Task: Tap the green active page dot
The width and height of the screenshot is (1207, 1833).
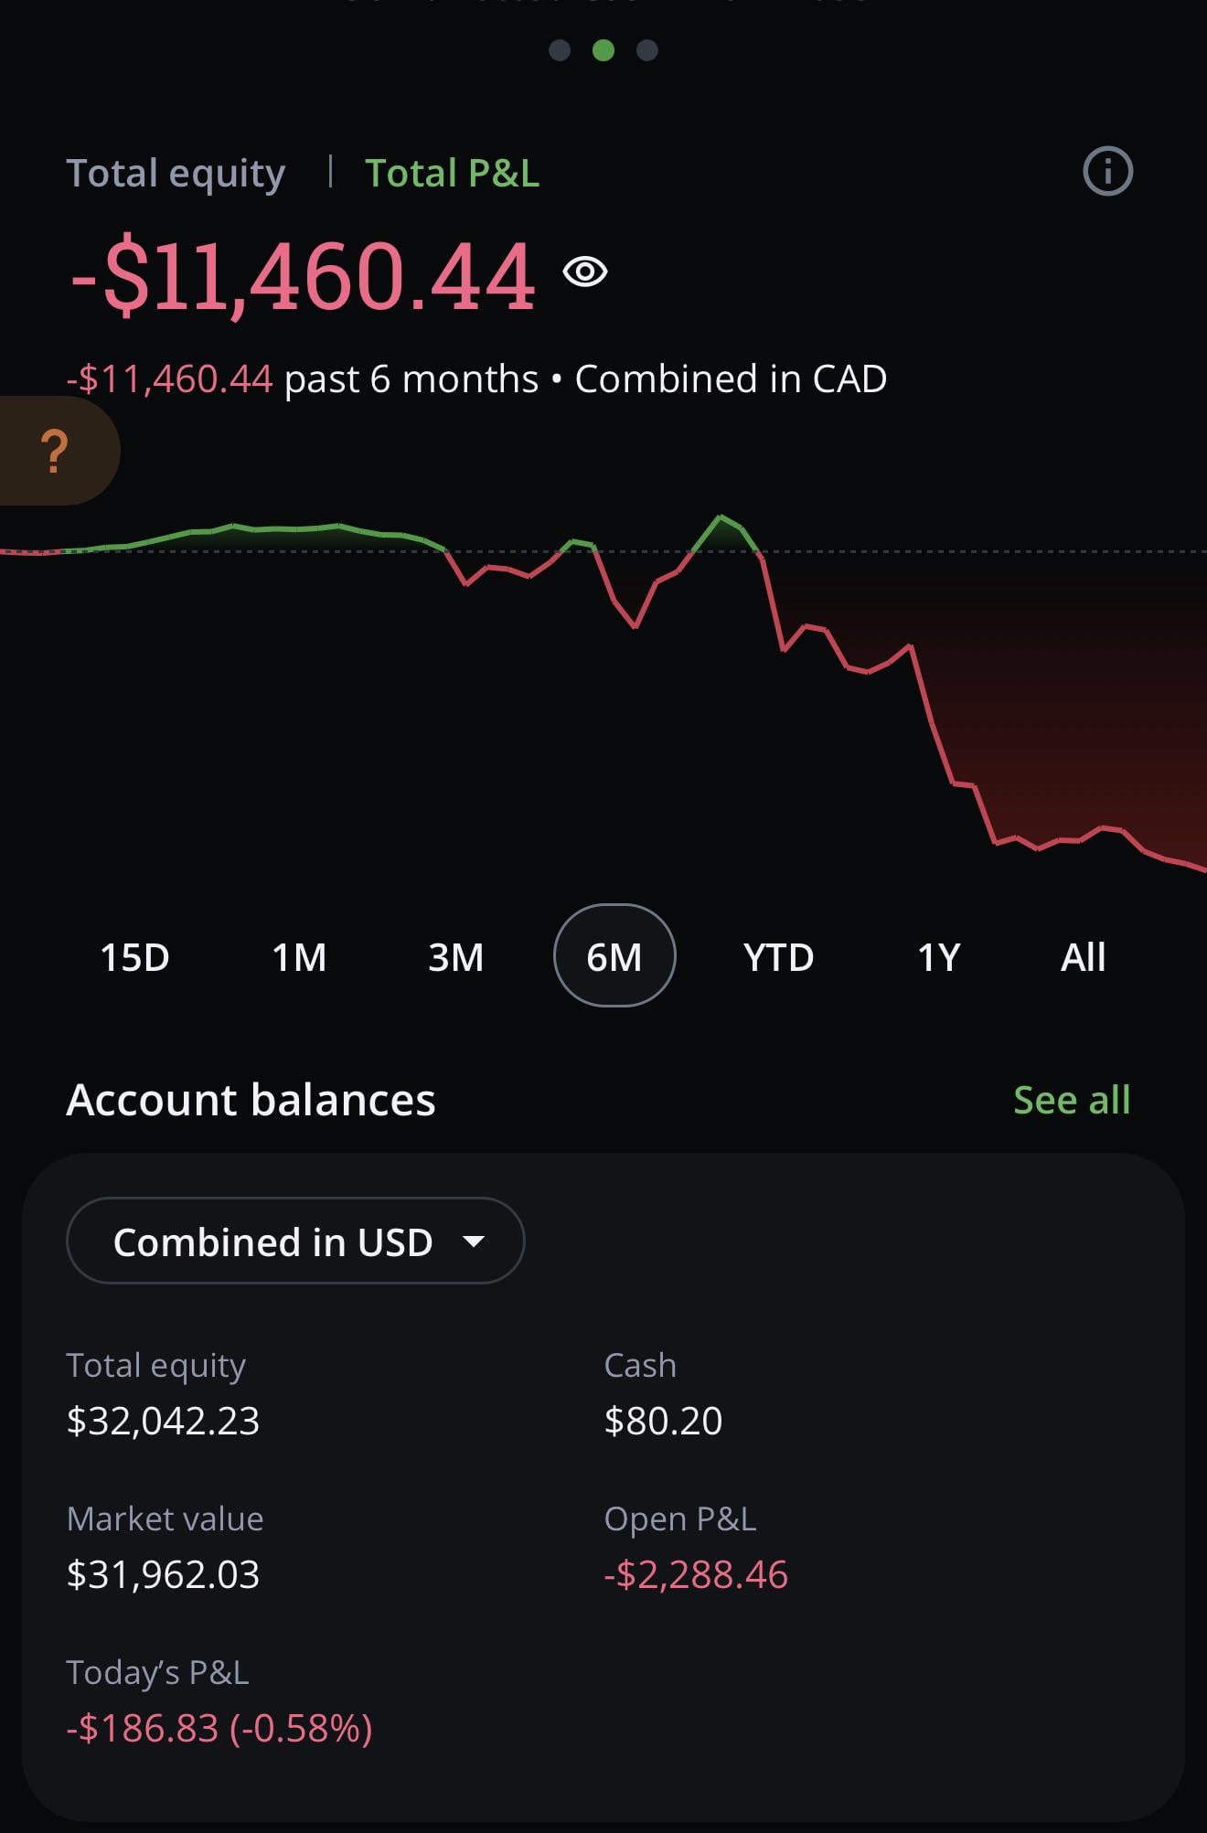Action: coord(603,50)
